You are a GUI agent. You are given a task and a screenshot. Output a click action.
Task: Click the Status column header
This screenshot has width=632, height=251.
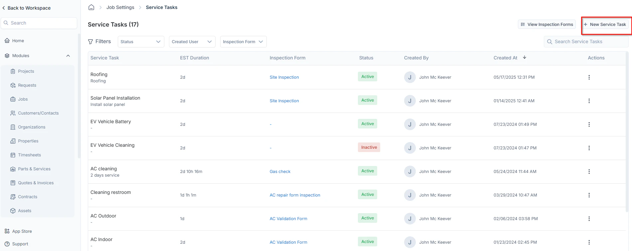point(366,58)
